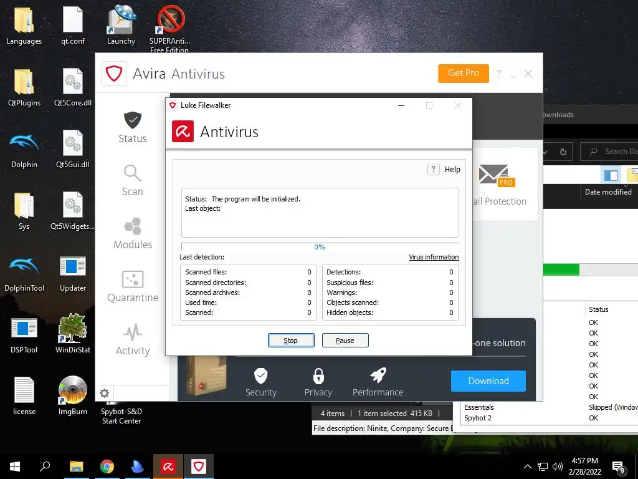Click the Date modified column header
Screen dimensions: 638x479
coord(608,192)
